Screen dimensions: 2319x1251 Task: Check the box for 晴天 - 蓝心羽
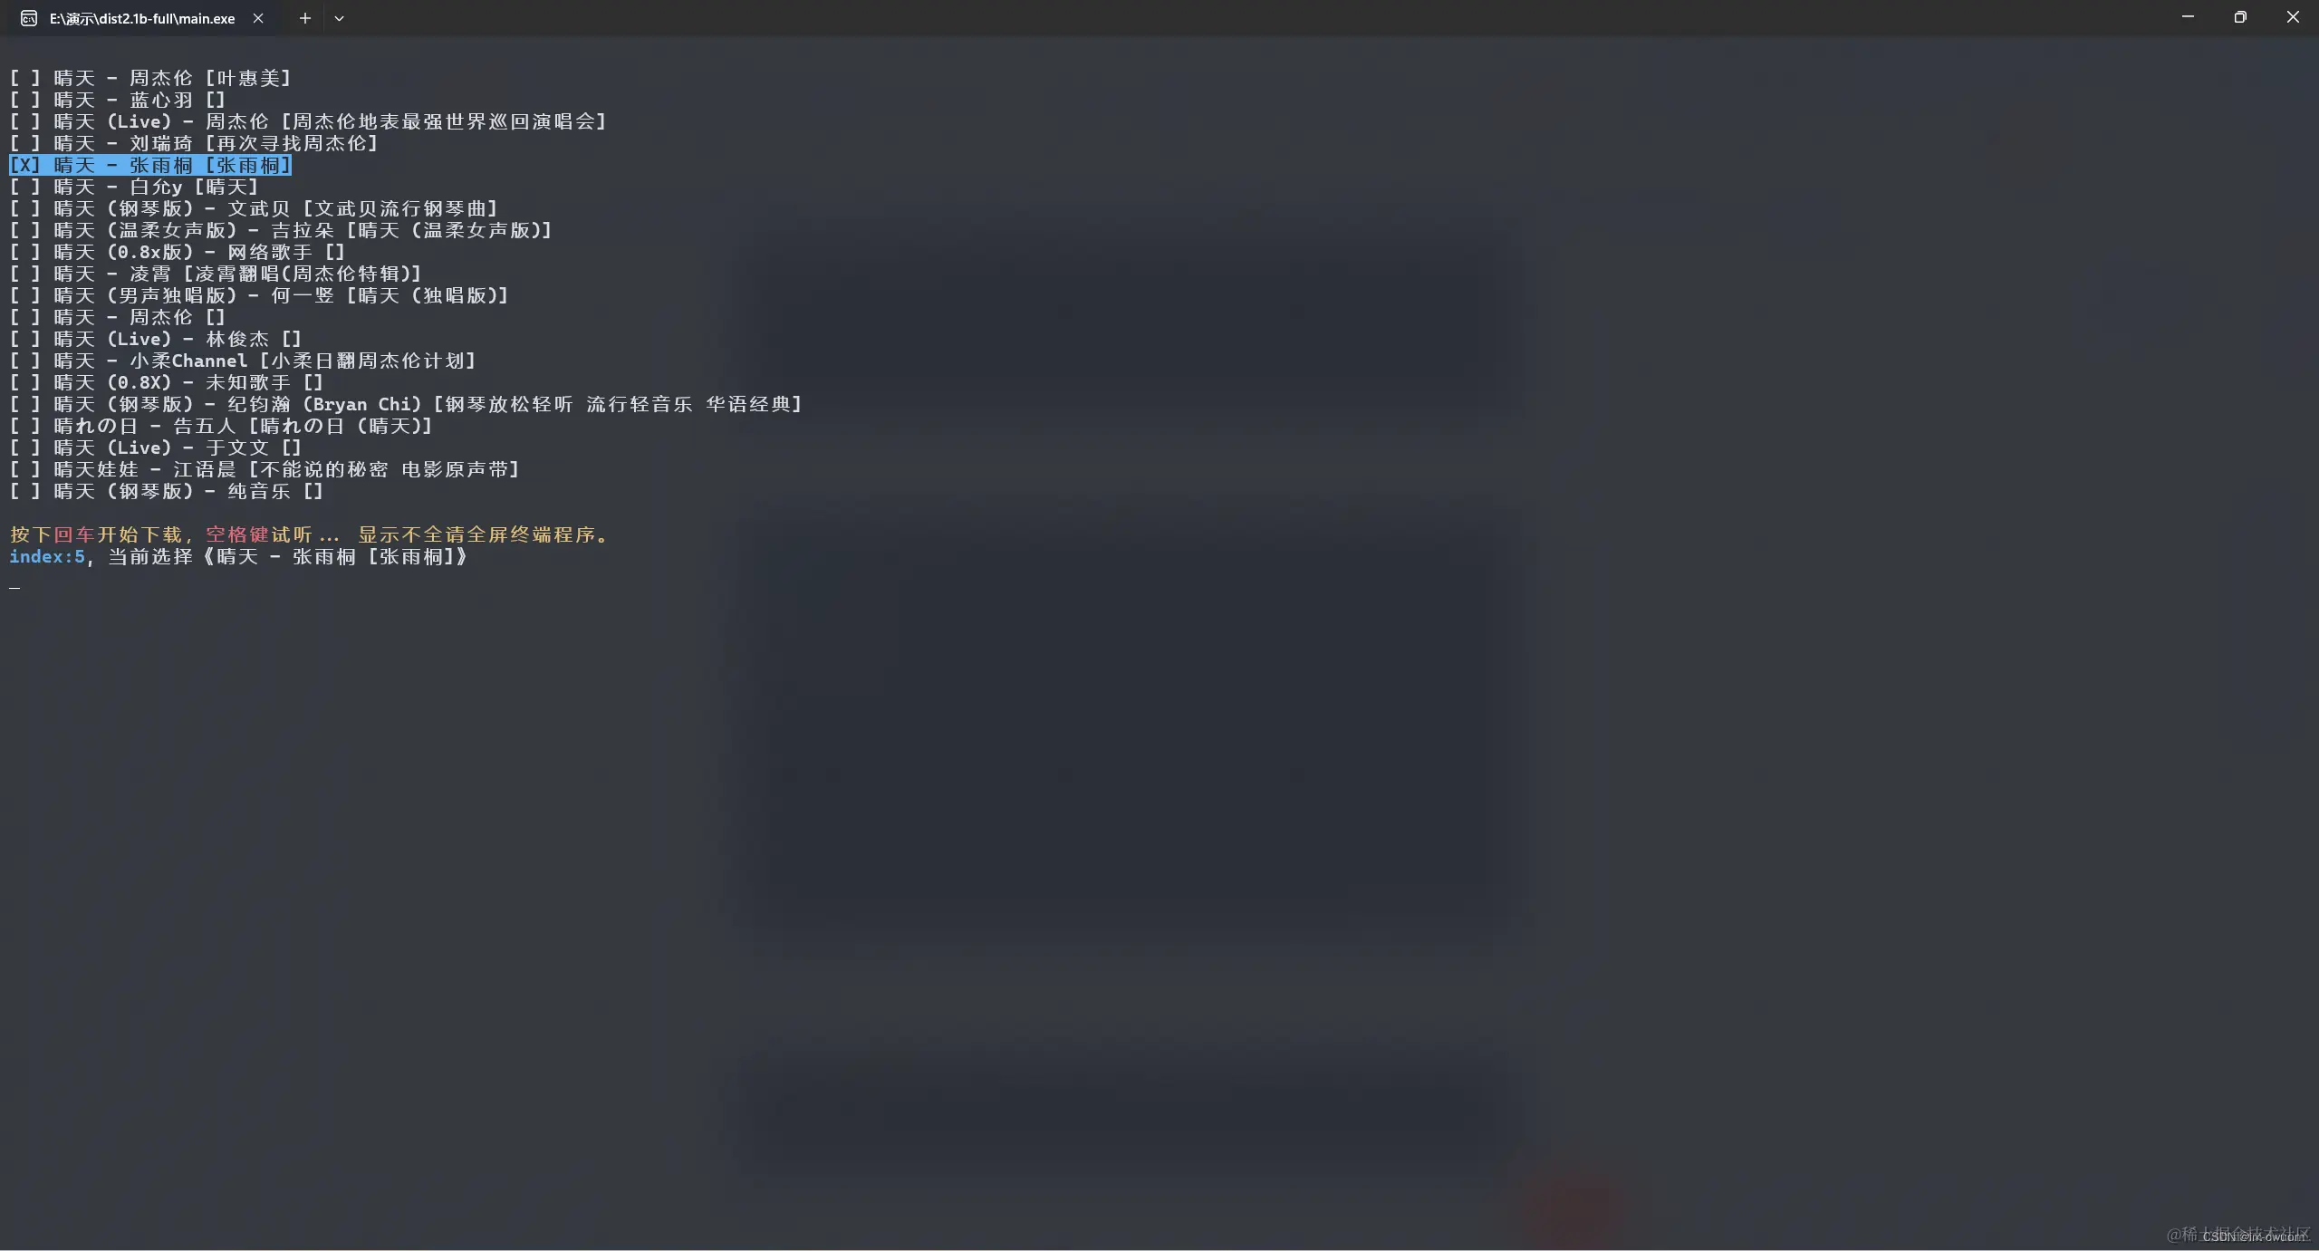(x=24, y=100)
